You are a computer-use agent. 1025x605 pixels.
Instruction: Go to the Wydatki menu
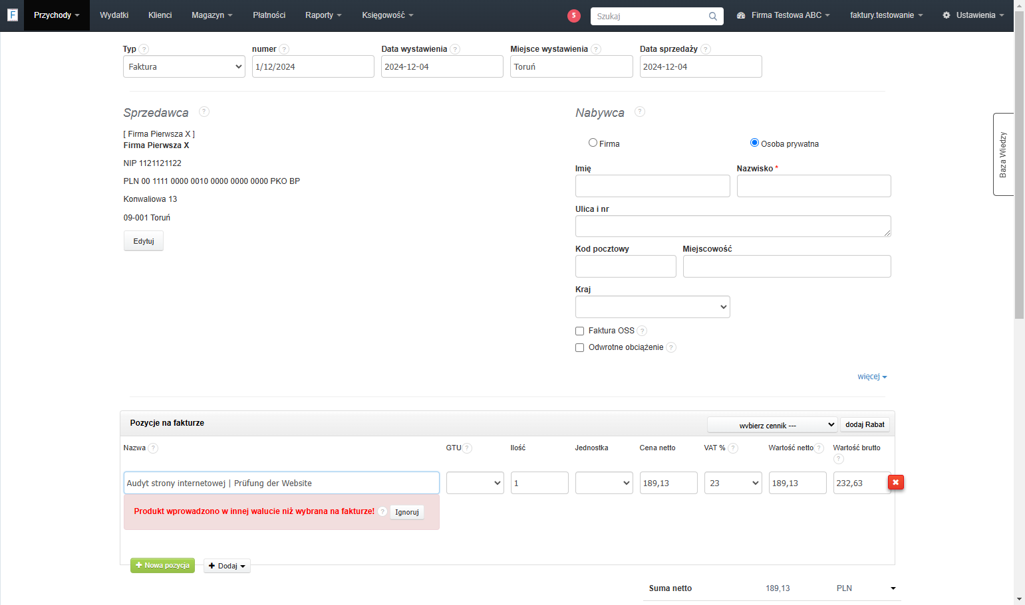(114, 15)
